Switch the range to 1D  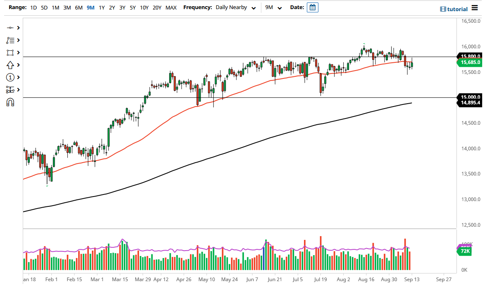[33, 7]
